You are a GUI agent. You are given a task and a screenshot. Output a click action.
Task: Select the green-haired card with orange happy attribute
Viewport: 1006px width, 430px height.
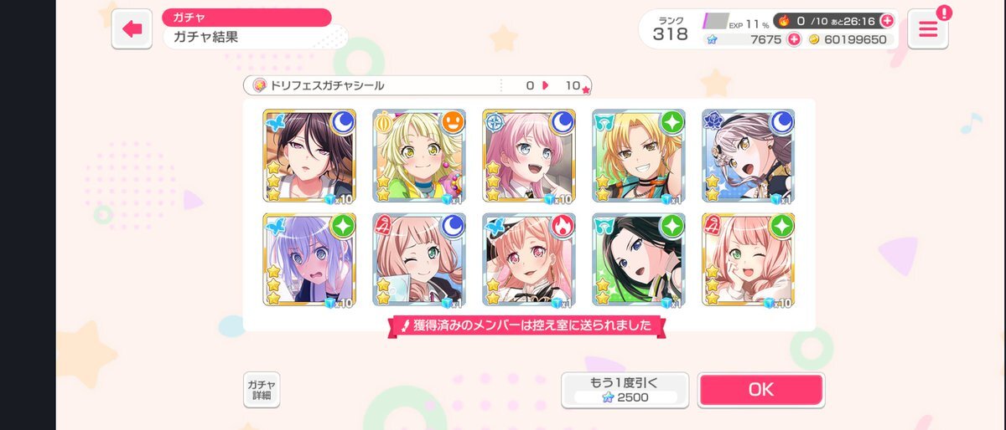[x=419, y=156]
